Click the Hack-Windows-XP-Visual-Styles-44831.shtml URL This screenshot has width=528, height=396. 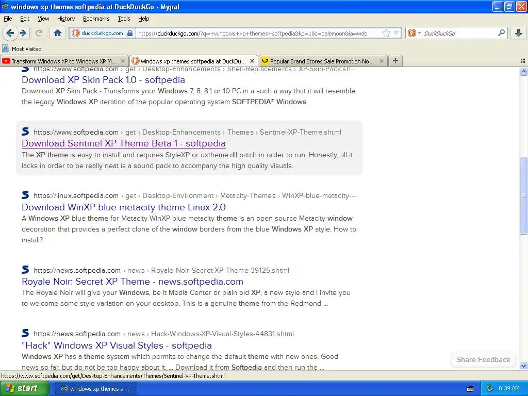point(222,334)
